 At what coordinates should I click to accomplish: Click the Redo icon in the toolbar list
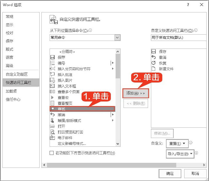tap(154, 63)
